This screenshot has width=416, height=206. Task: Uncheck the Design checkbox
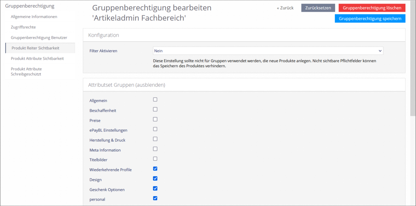coord(155,179)
